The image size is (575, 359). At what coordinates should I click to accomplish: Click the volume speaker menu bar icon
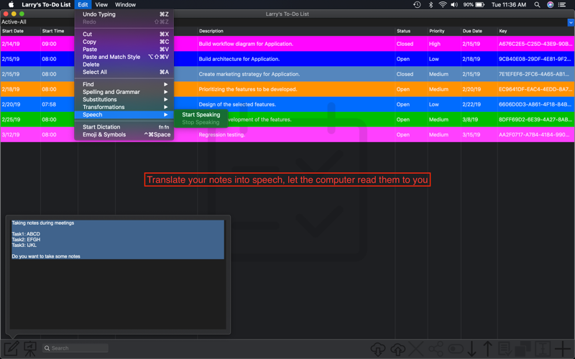pos(454,5)
